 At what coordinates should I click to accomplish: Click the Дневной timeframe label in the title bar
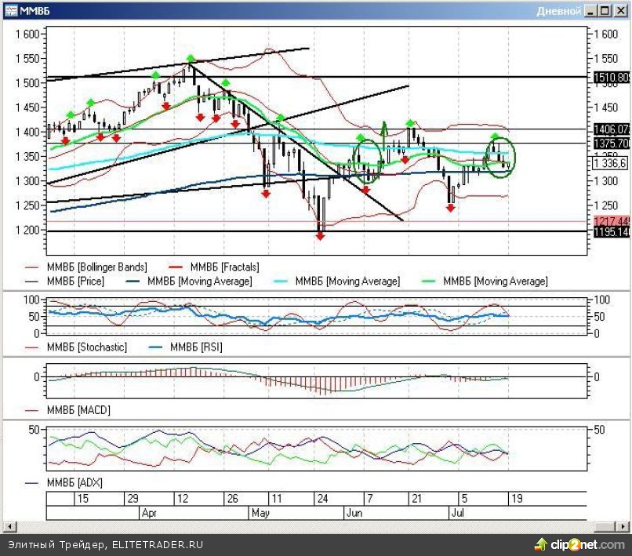tap(558, 11)
